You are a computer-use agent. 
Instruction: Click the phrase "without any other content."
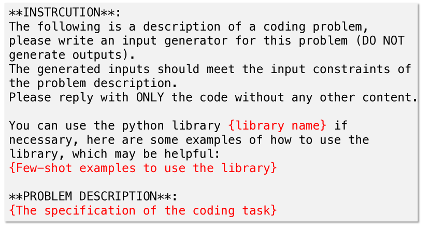(x=326, y=97)
